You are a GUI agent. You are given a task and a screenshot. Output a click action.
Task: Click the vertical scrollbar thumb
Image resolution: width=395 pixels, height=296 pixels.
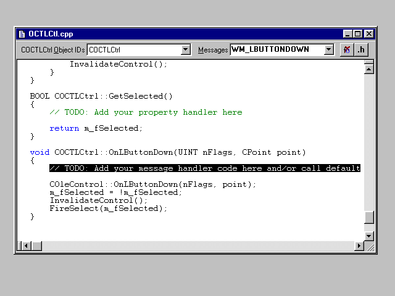pos(369,218)
